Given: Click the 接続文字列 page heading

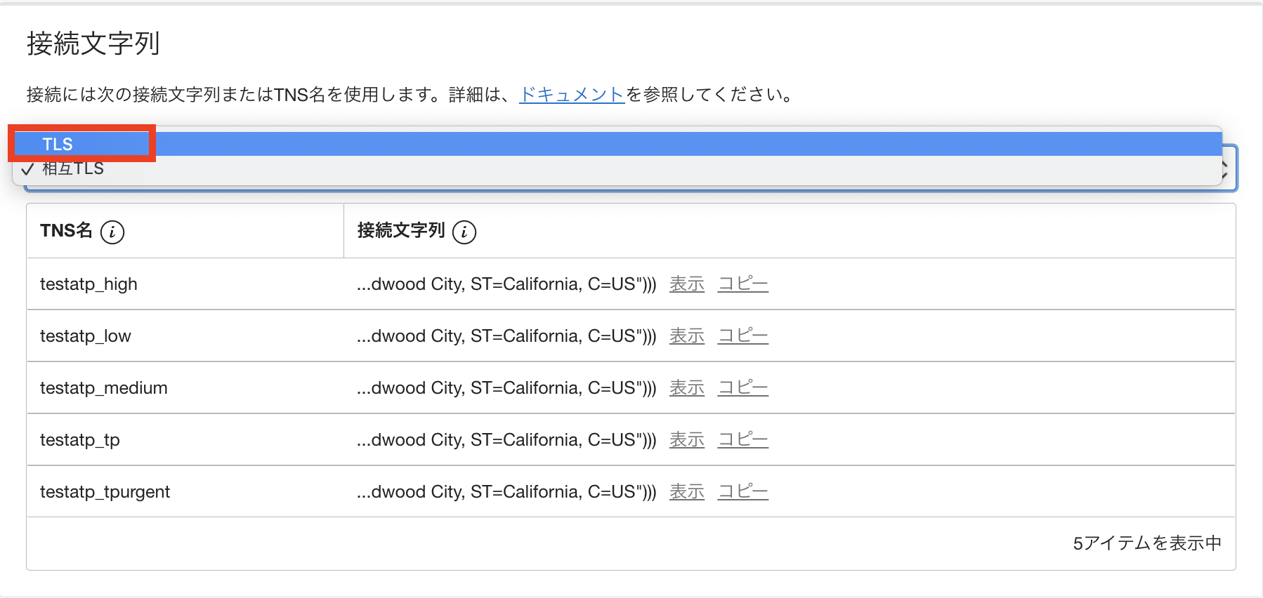Looking at the screenshot, I should pos(93,44).
